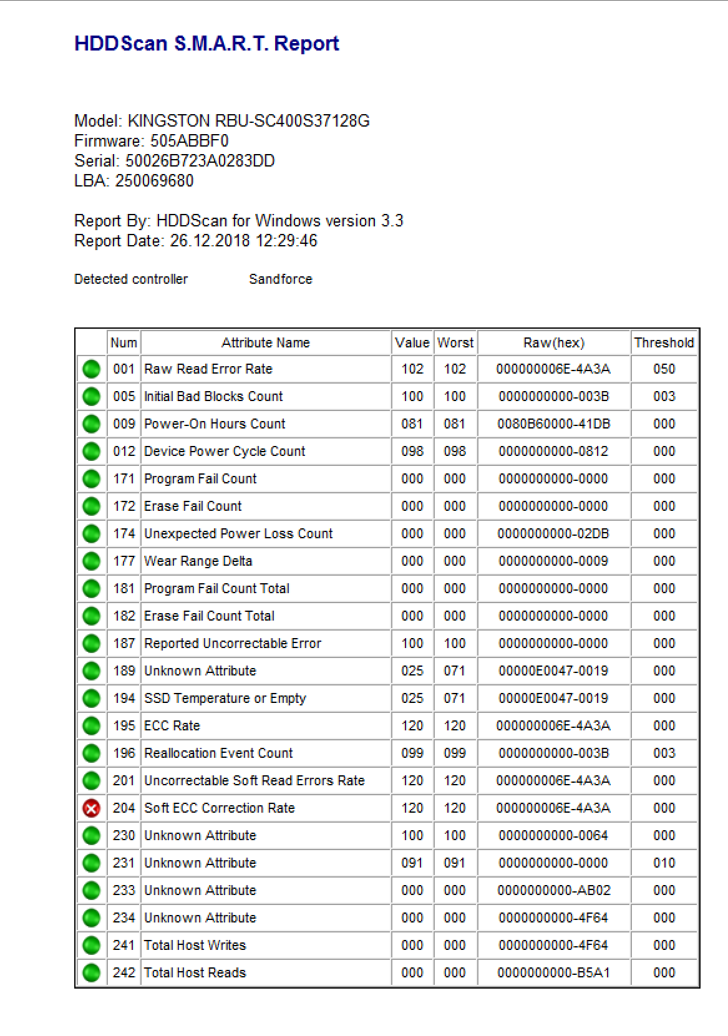Click the green status icon in row 230

92,836
